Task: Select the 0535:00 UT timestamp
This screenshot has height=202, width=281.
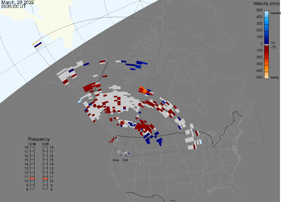Action: pyautogui.click(x=14, y=6)
